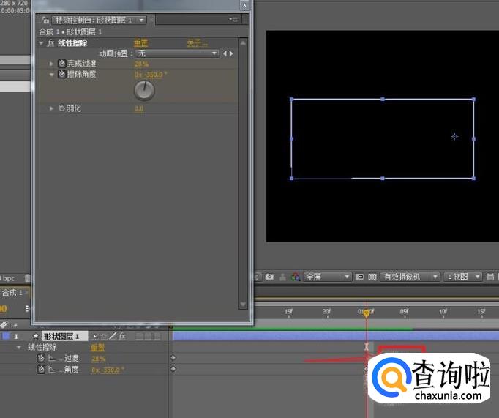The height and width of the screenshot is (418, 499).
Task: Toggle the continuously rasterize switch on layer
Action: (104, 336)
